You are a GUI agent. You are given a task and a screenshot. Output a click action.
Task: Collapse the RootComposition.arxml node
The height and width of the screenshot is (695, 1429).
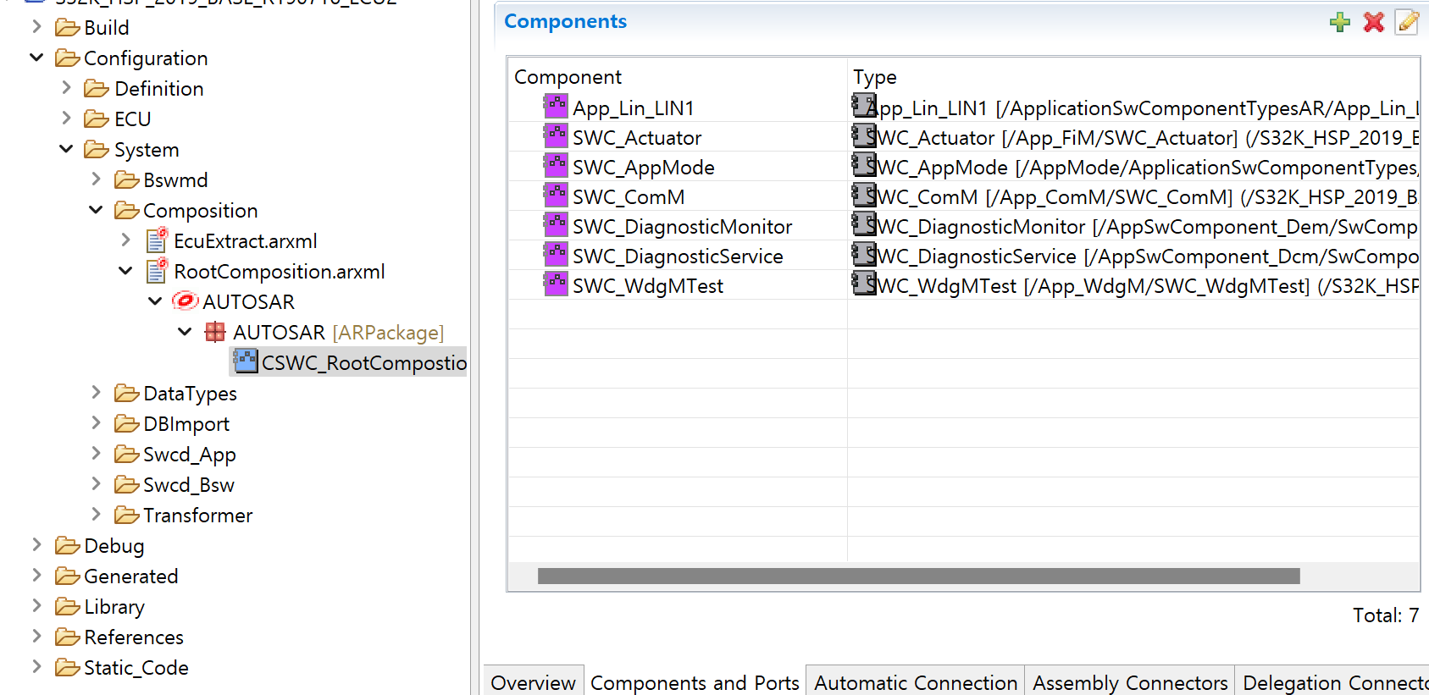click(125, 271)
